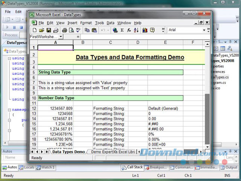The image size is (241, 181).
Task: Open the Office Assistant help icon
Action: point(152,30)
